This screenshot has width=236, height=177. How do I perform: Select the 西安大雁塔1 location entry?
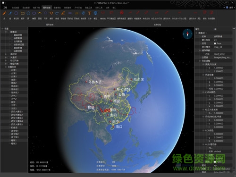tap(17, 111)
